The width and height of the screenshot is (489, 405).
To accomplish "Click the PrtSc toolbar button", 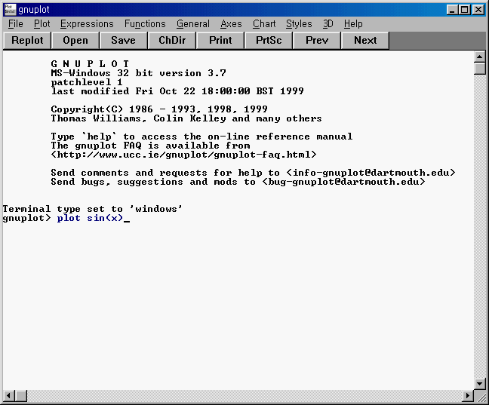I will tap(269, 41).
